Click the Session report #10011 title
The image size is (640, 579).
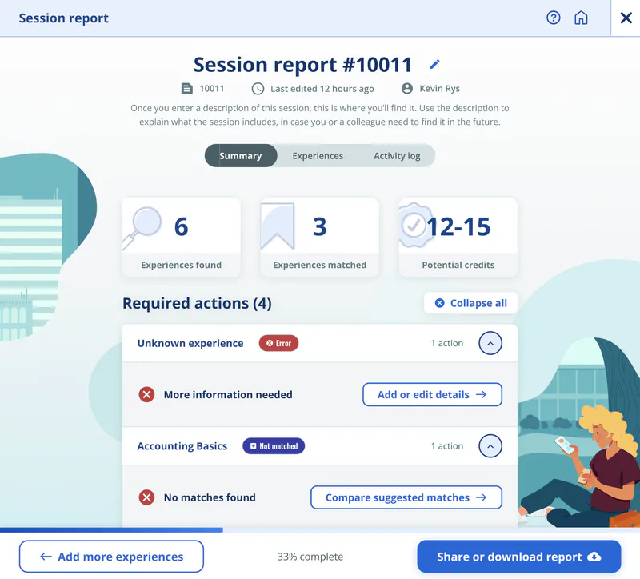pos(302,65)
